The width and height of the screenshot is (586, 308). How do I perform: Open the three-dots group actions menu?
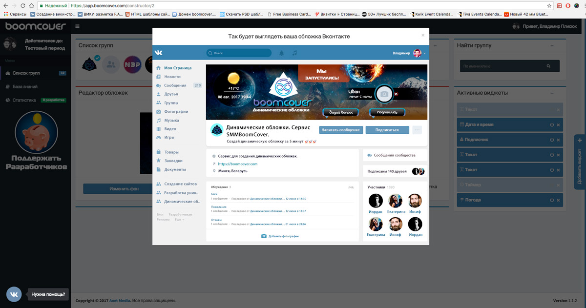(417, 130)
